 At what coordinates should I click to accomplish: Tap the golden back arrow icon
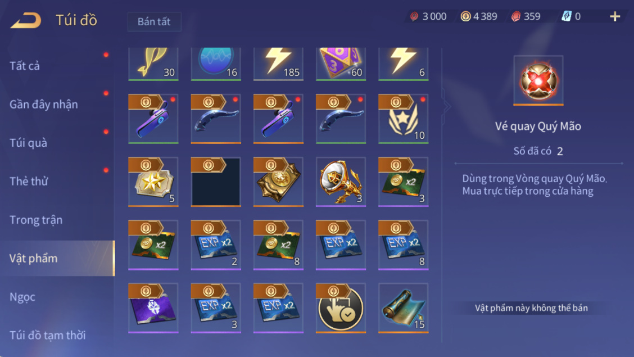tap(26, 20)
